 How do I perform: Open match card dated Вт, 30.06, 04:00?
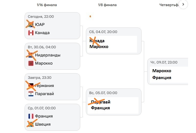(52, 56)
